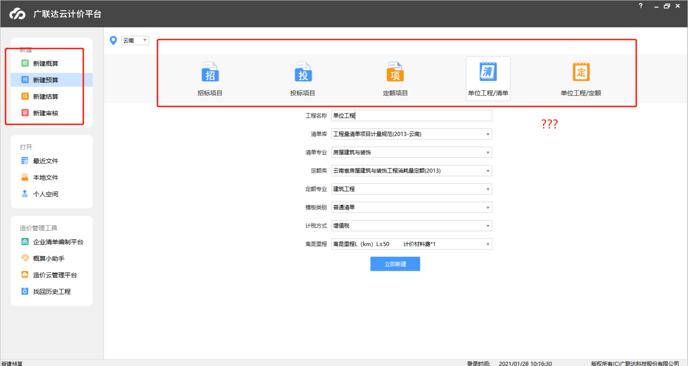Click the 广联达 cloud logo
Image resolution: width=688 pixels, height=366 pixels.
(17, 14)
